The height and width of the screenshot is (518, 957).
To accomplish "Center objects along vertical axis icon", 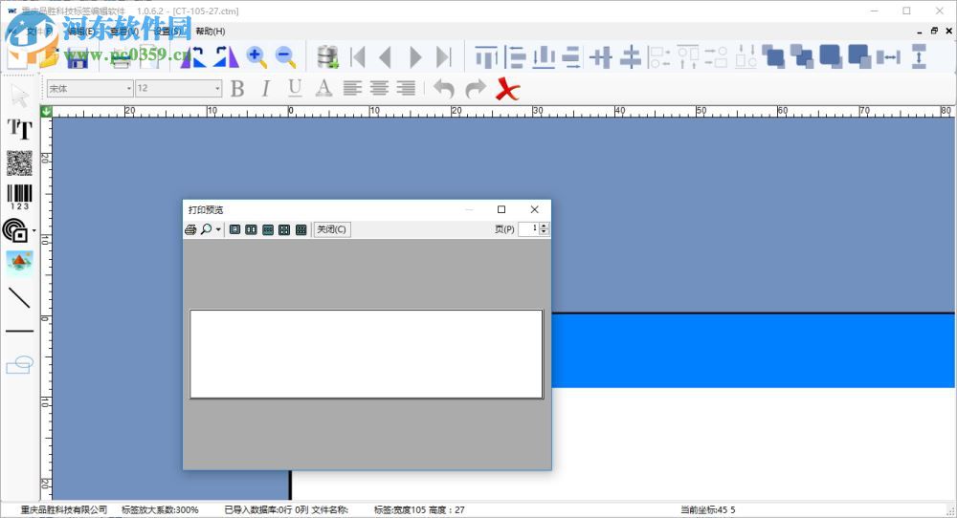I will [x=601, y=57].
